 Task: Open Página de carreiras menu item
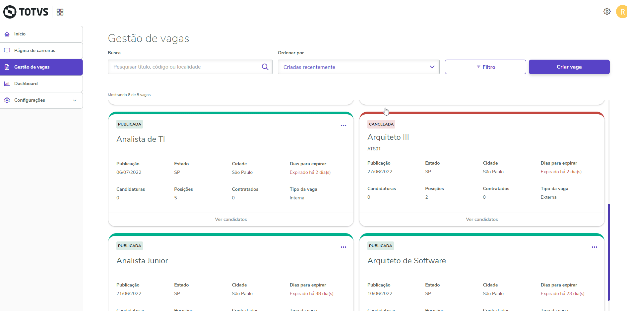41,51
